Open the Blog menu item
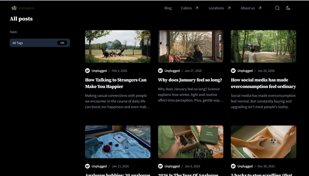Viewport: 309px width, 176px height. (x=168, y=8)
